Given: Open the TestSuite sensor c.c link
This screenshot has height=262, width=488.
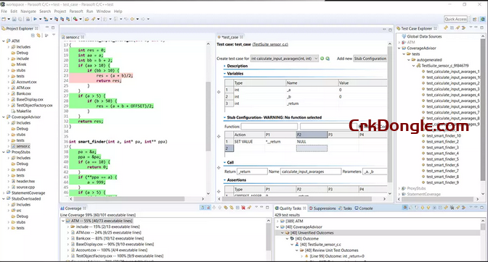Looking at the screenshot, I should [270, 45].
